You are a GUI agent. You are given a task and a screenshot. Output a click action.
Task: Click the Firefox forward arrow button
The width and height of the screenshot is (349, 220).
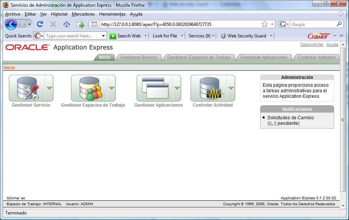pyautogui.click(x=22, y=24)
